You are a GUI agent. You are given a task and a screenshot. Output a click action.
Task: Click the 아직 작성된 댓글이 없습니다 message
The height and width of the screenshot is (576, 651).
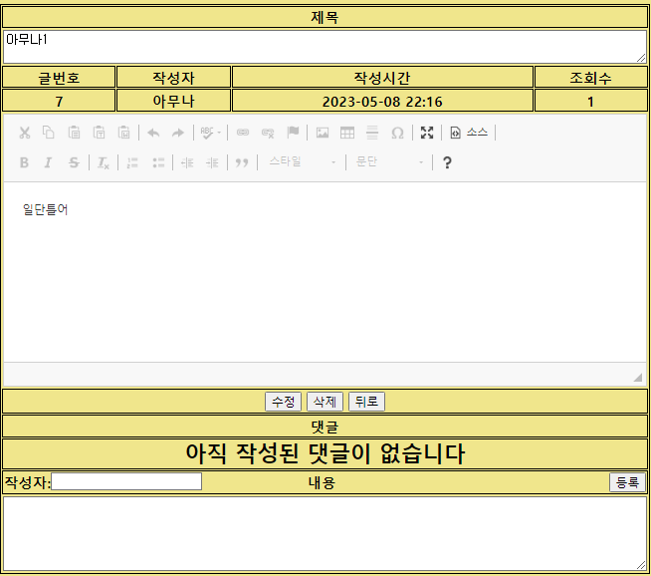[x=325, y=453]
